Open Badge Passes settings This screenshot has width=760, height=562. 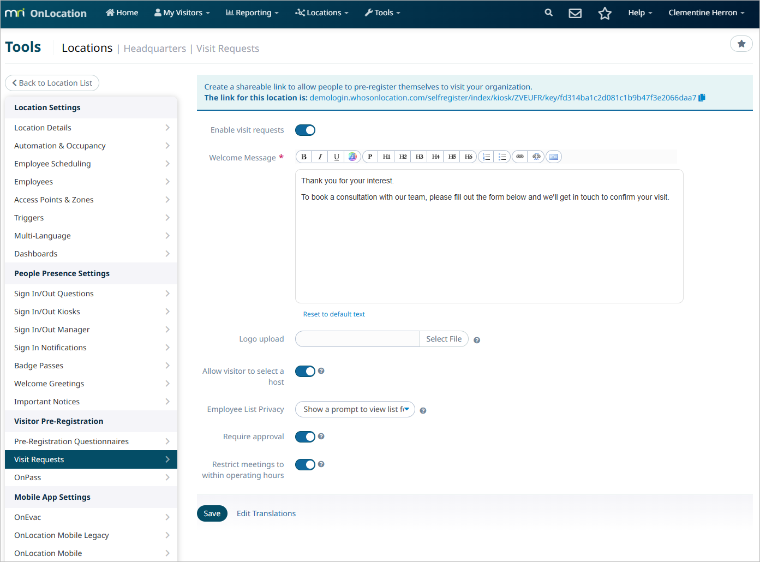point(91,366)
